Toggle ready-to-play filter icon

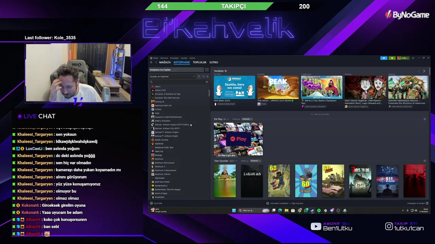pos(207,77)
